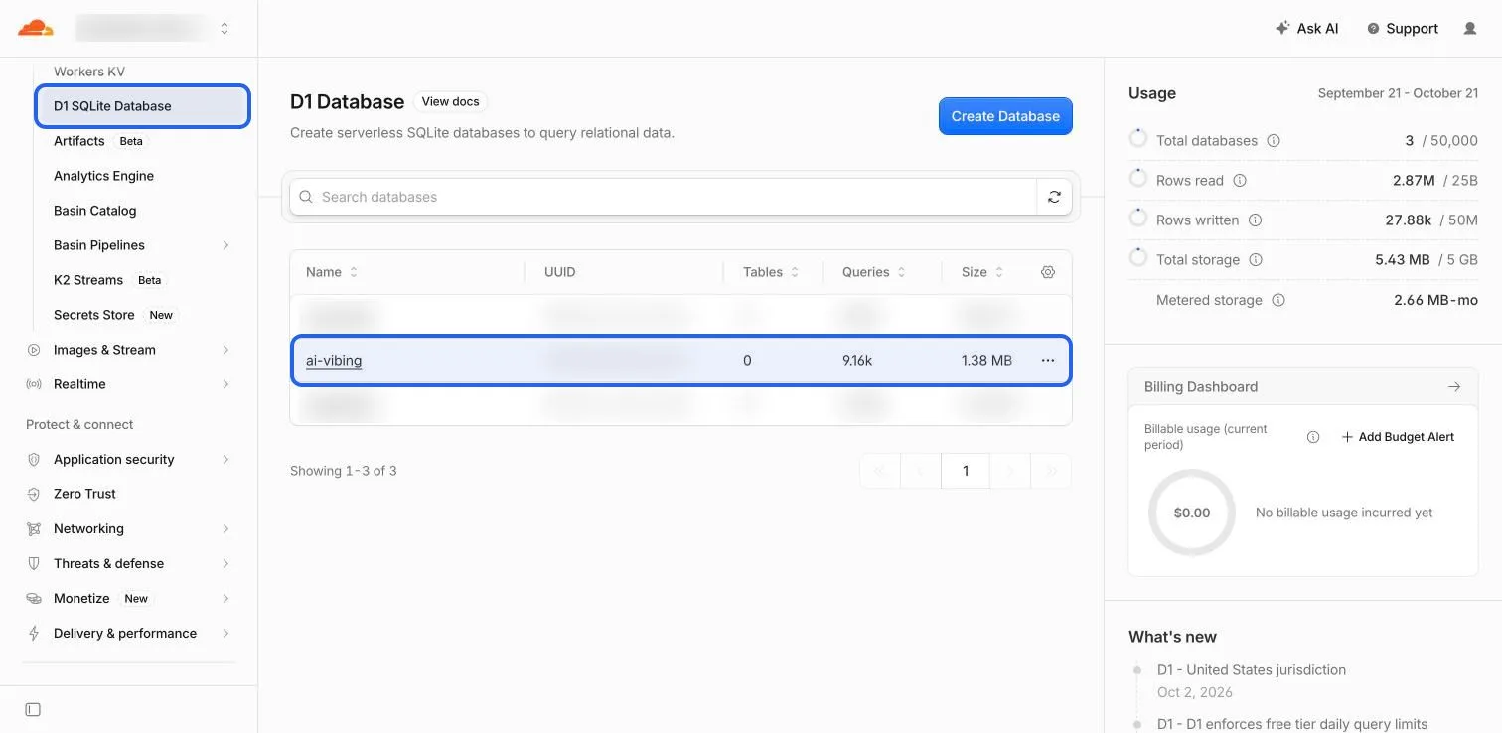Click the Networking icon

pyautogui.click(x=34, y=528)
